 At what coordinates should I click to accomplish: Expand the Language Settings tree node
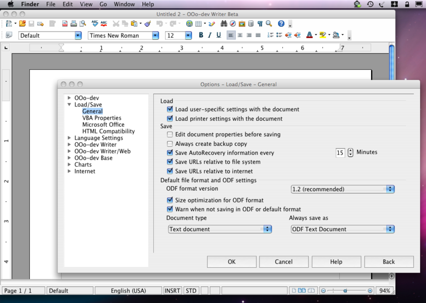(x=69, y=138)
